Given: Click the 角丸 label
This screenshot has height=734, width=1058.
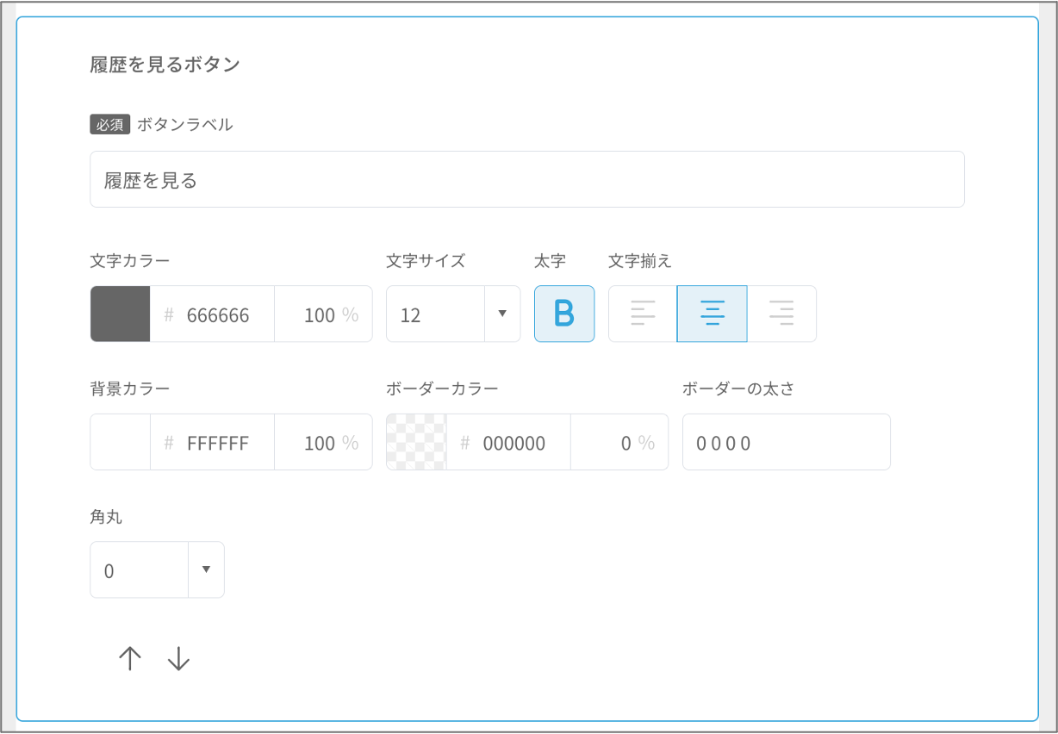Looking at the screenshot, I should pyautogui.click(x=106, y=516).
